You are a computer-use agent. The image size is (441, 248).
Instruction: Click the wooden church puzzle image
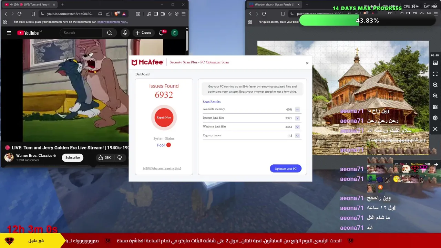point(343,97)
